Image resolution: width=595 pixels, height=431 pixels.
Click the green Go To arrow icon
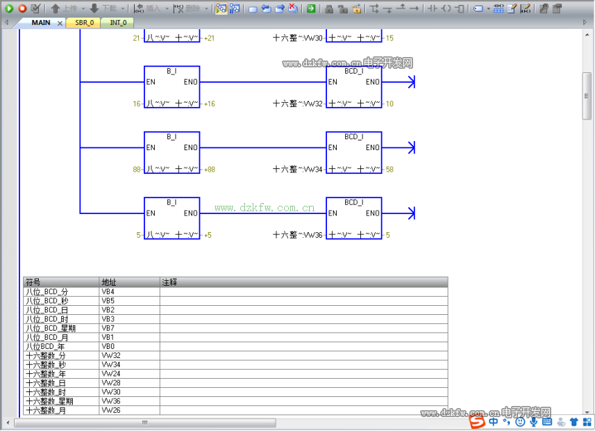click(311, 8)
